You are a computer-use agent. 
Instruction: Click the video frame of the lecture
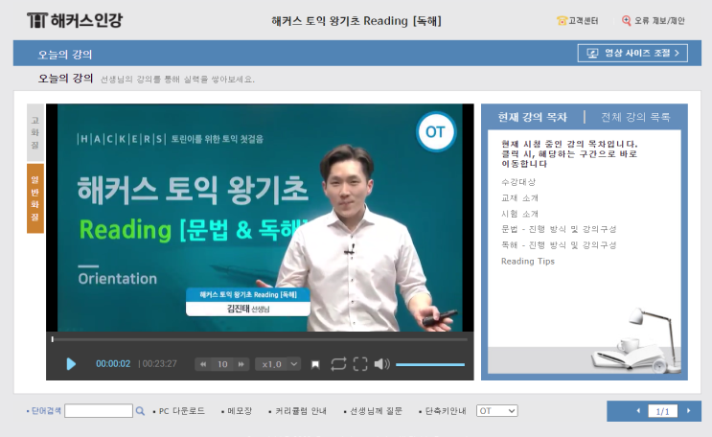pos(260,218)
